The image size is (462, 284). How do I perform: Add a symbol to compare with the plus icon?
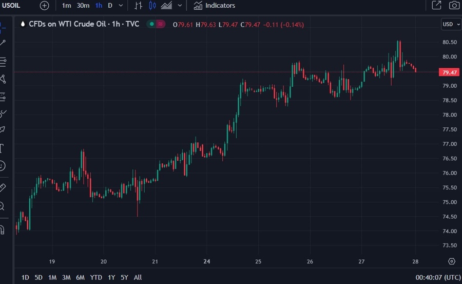tap(44, 5)
